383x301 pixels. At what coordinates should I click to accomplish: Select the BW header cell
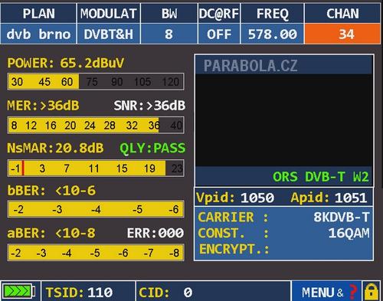pyautogui.click(x=169, y=14)
